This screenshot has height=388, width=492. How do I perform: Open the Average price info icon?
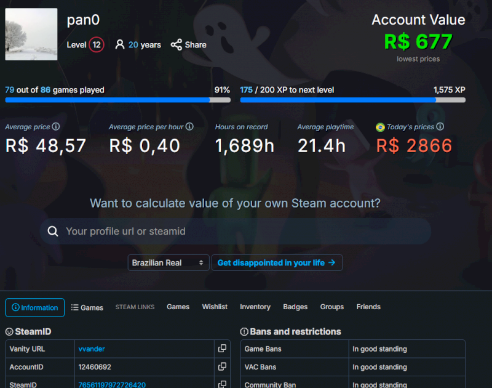coord(56,127)
